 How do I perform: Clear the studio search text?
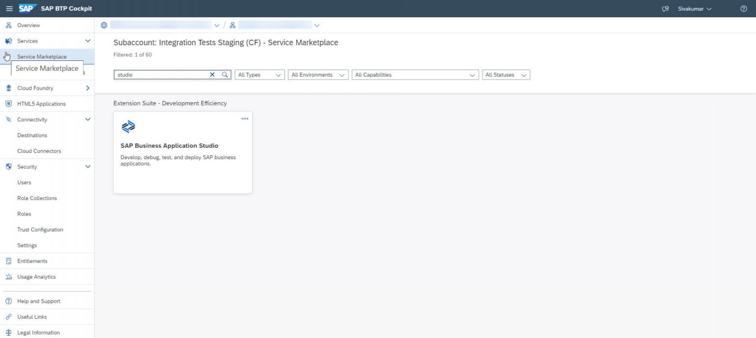click(213, 75)
